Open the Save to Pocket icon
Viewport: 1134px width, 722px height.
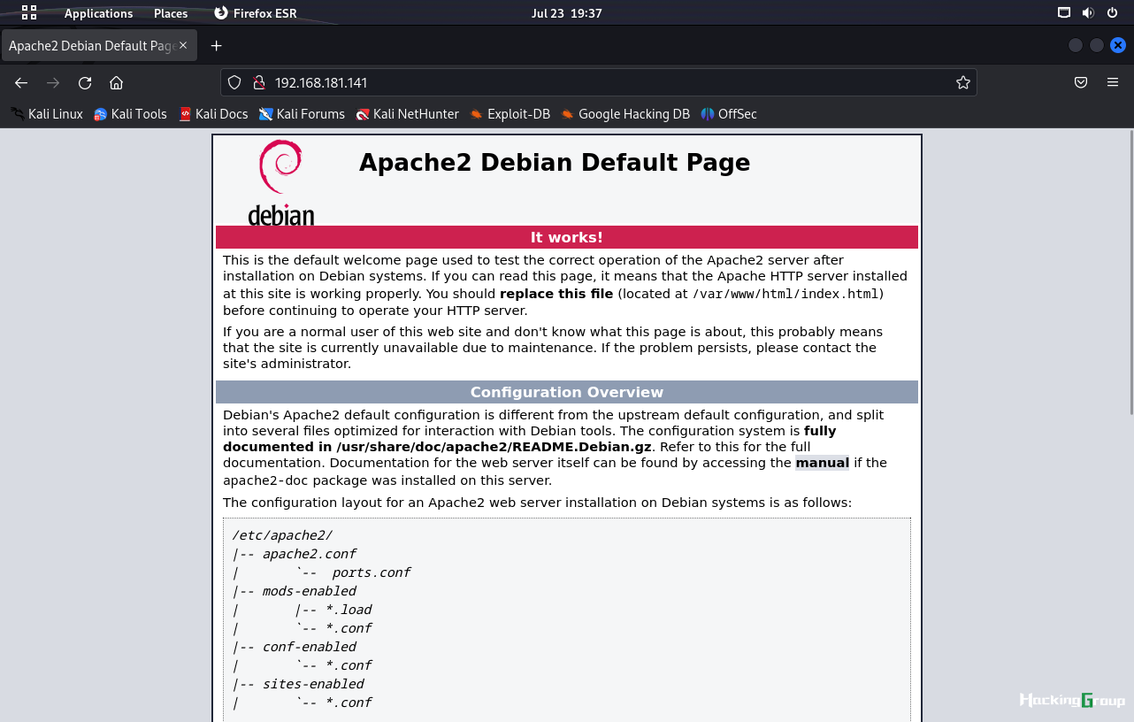pyautogui.click(x=1081, y=82)
